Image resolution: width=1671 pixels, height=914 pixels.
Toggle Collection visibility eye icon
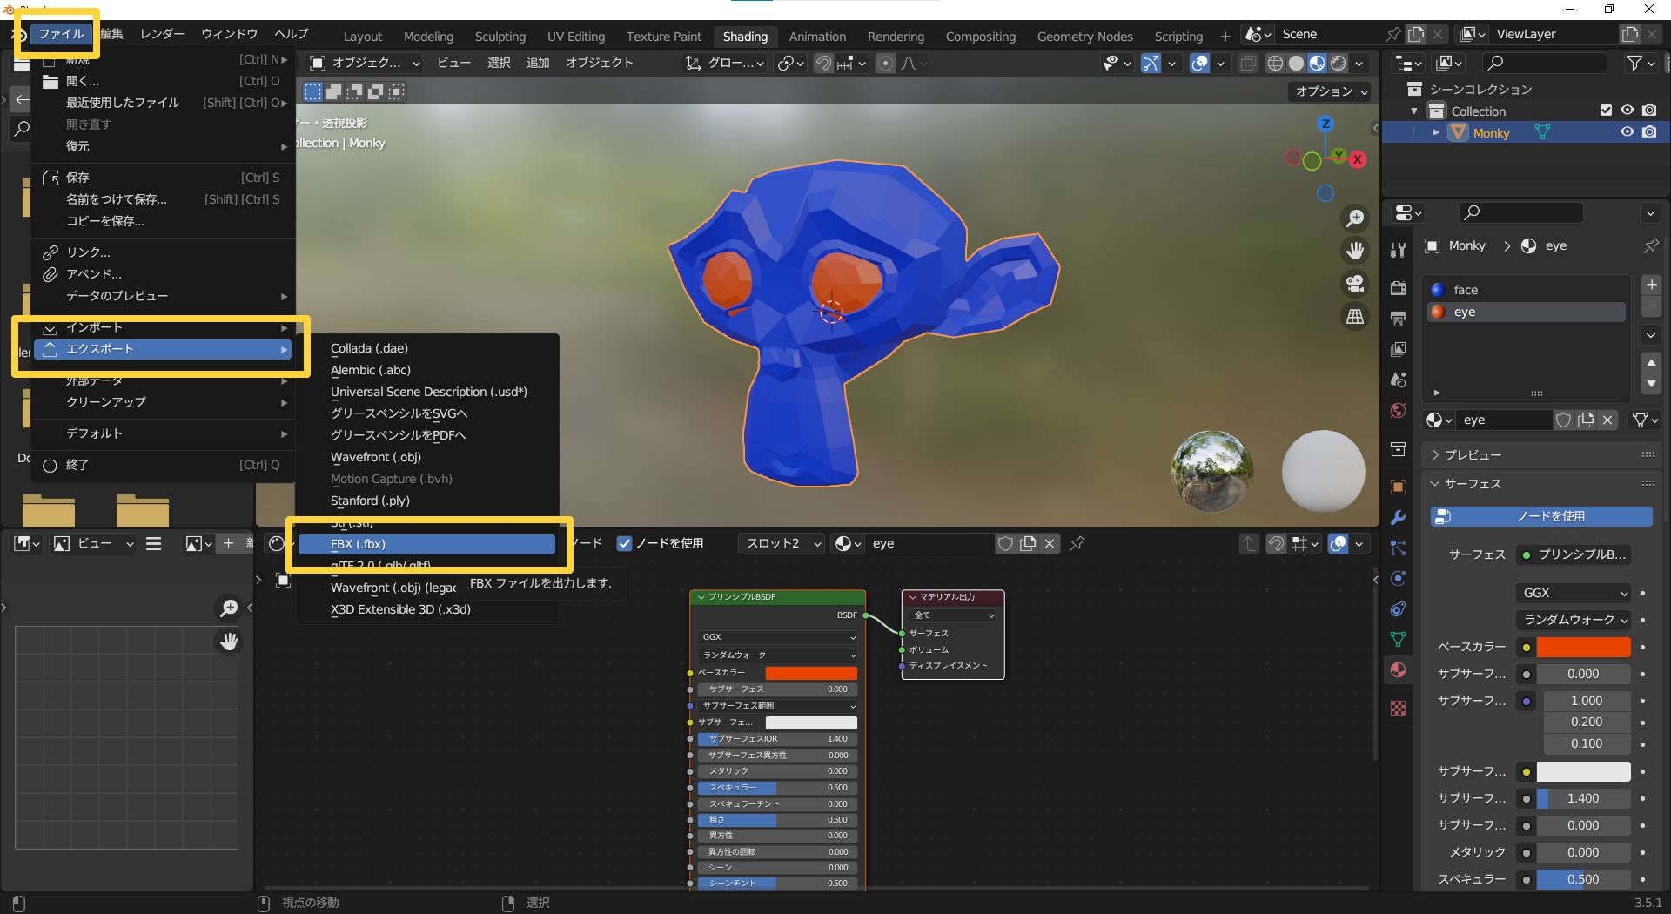click(x=1627, y=111)
